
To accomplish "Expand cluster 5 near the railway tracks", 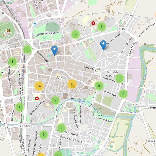I will click(27, 49).
